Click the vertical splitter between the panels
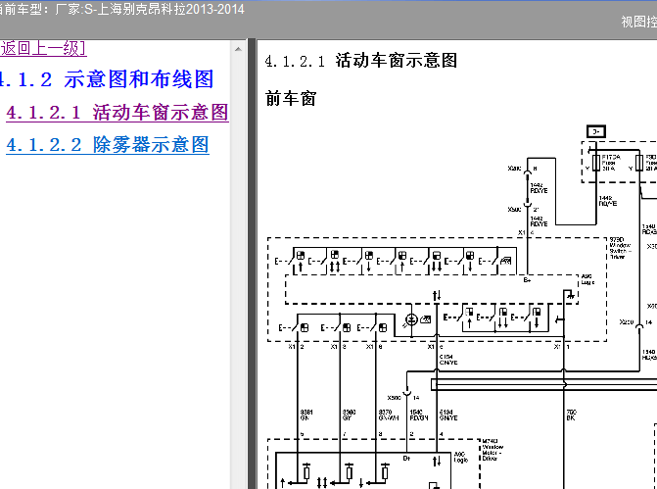 [252, 265]
